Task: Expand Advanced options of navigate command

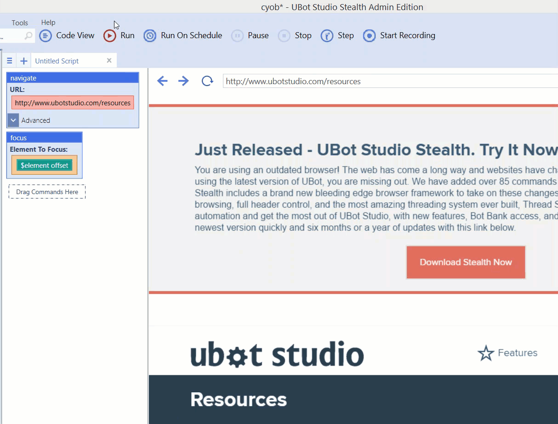Action: click(x=14, y=120)
